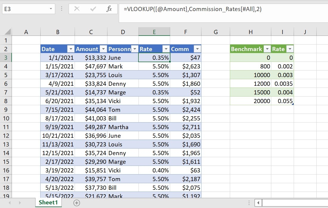Switch to the Sheet1 tab
This screenshot has height=208, width=328.
[48, 203]
